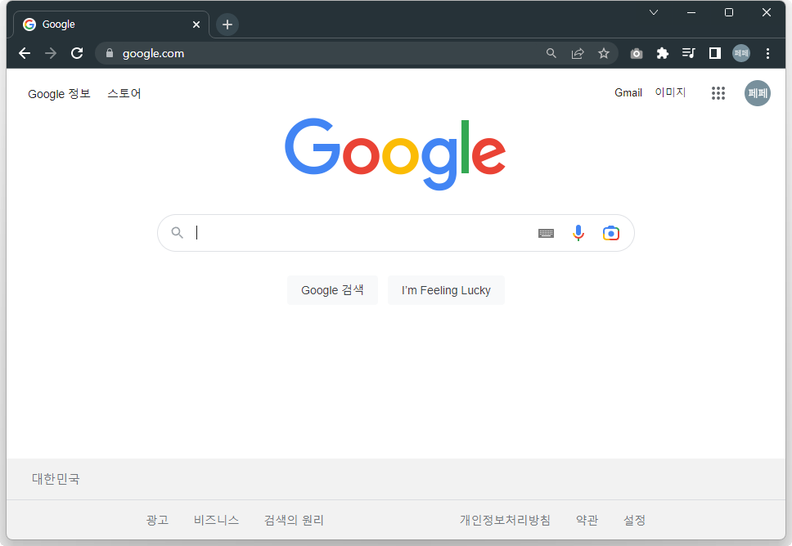
Task: Open the 약관 footer link
Action: click(587, 520)
